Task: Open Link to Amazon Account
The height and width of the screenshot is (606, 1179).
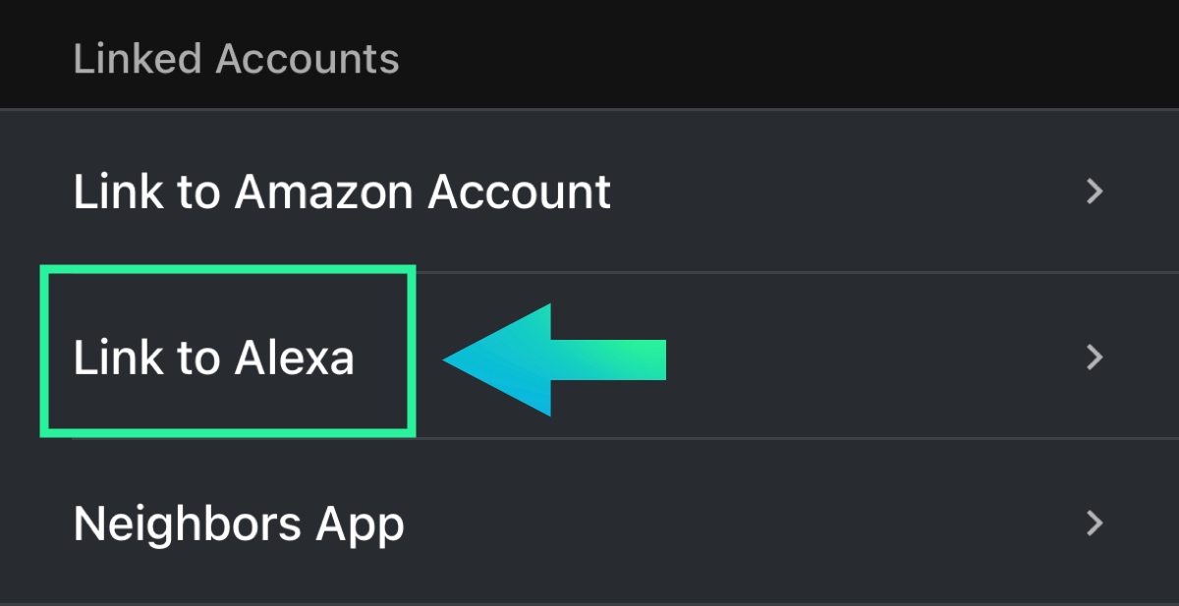Action: [342, 192]
